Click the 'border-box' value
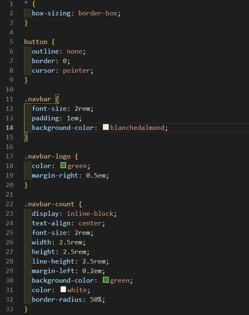This screenshot has width=249, height=315. 98,13
